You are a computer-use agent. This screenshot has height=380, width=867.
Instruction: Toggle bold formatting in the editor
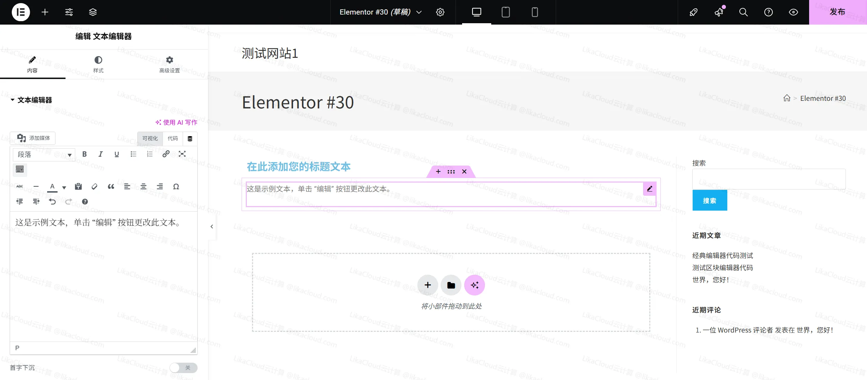click(85, 154)
